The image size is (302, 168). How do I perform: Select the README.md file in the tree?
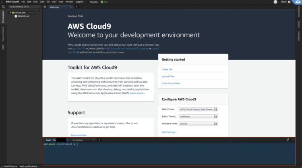coord(23,16)
